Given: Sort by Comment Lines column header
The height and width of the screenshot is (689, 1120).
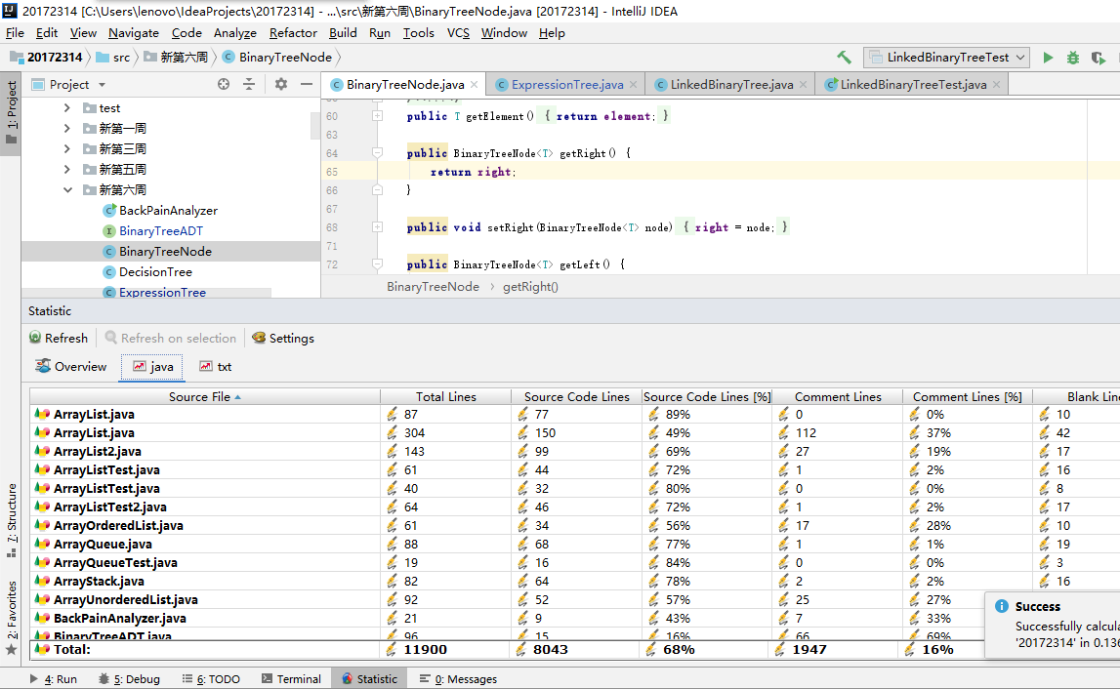Looking at the screenshot, I should click(838, 396).
